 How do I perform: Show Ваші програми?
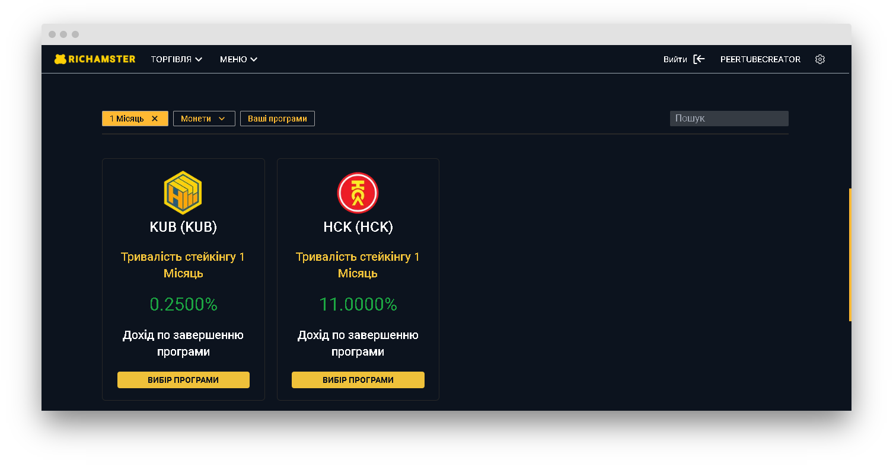[278, 119]
